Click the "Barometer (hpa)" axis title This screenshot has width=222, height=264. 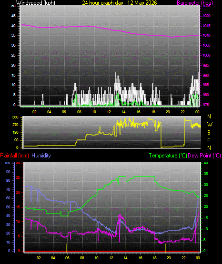point(195,3)
